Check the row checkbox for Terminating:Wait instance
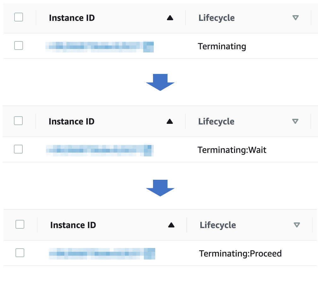 (18, 149)
